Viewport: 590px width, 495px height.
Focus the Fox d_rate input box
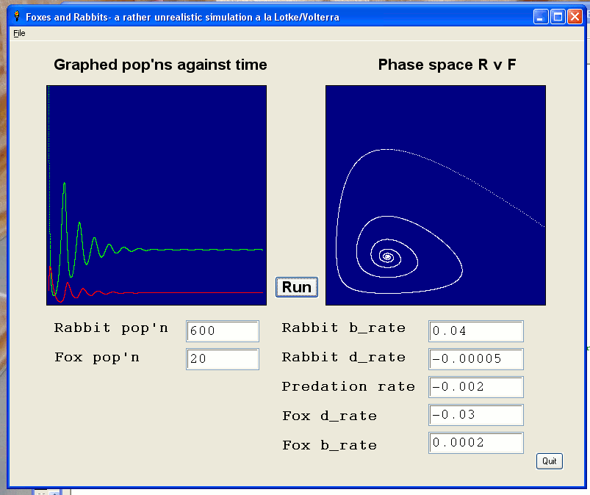(x=475, y=415)
